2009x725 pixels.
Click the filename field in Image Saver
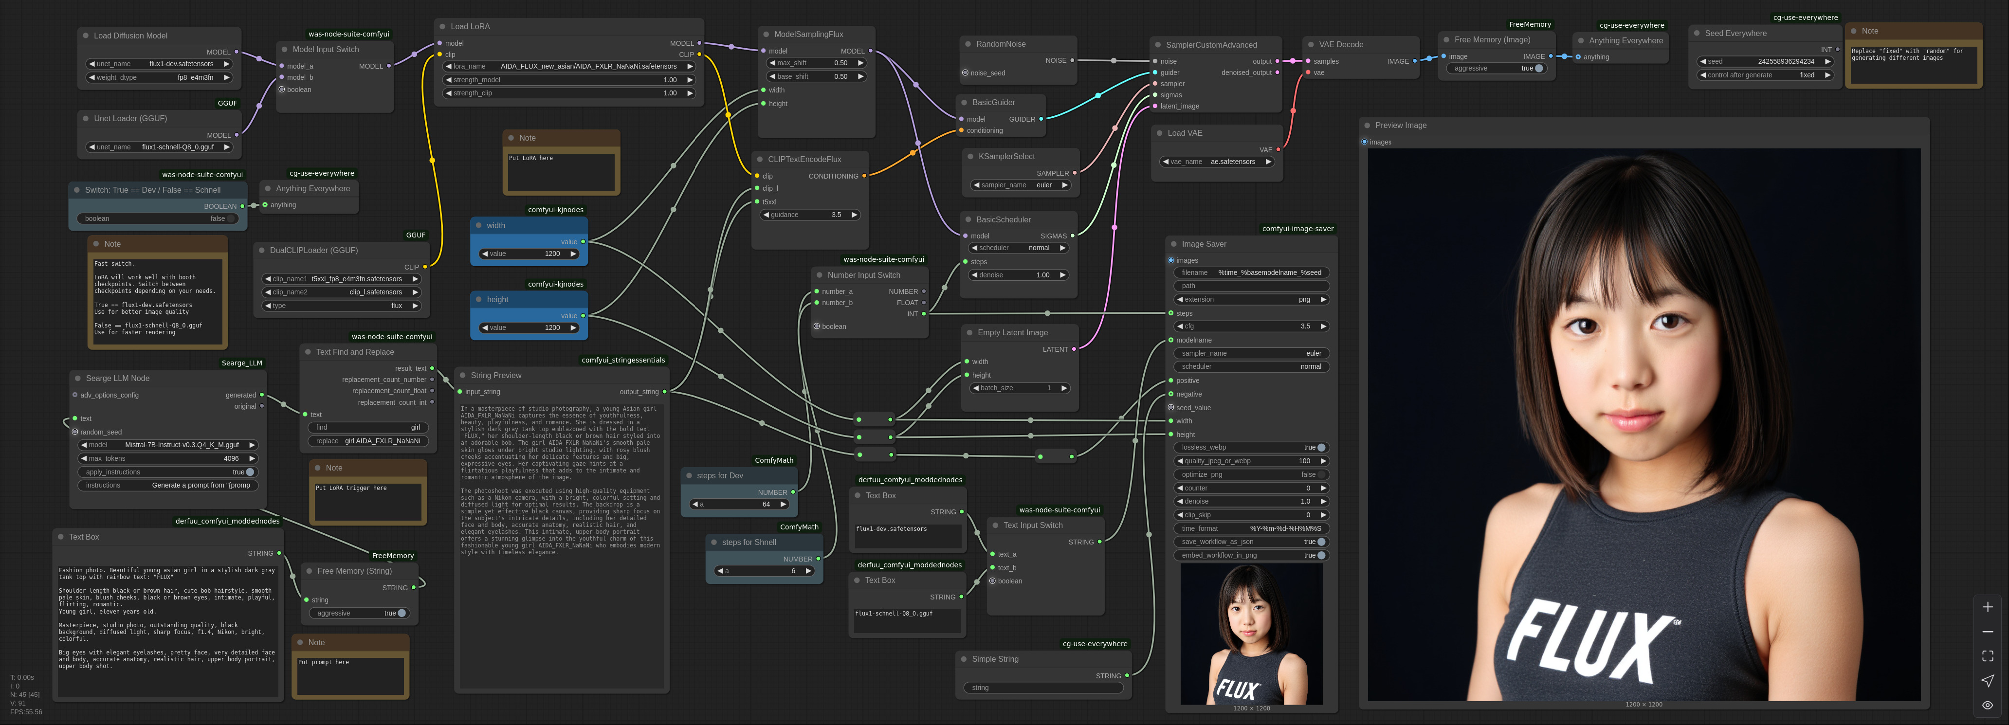(x=1251, y=273)
